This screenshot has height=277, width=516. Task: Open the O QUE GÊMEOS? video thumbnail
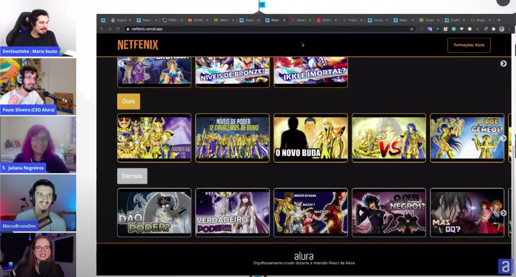coord(467,138)
